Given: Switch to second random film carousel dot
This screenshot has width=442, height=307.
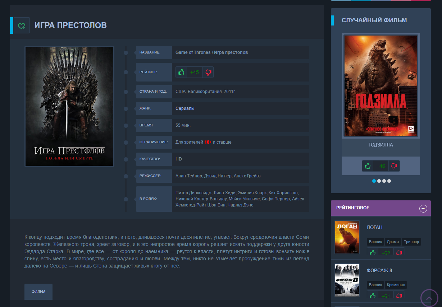Looking at the screenshot, I should click(379, 181).
